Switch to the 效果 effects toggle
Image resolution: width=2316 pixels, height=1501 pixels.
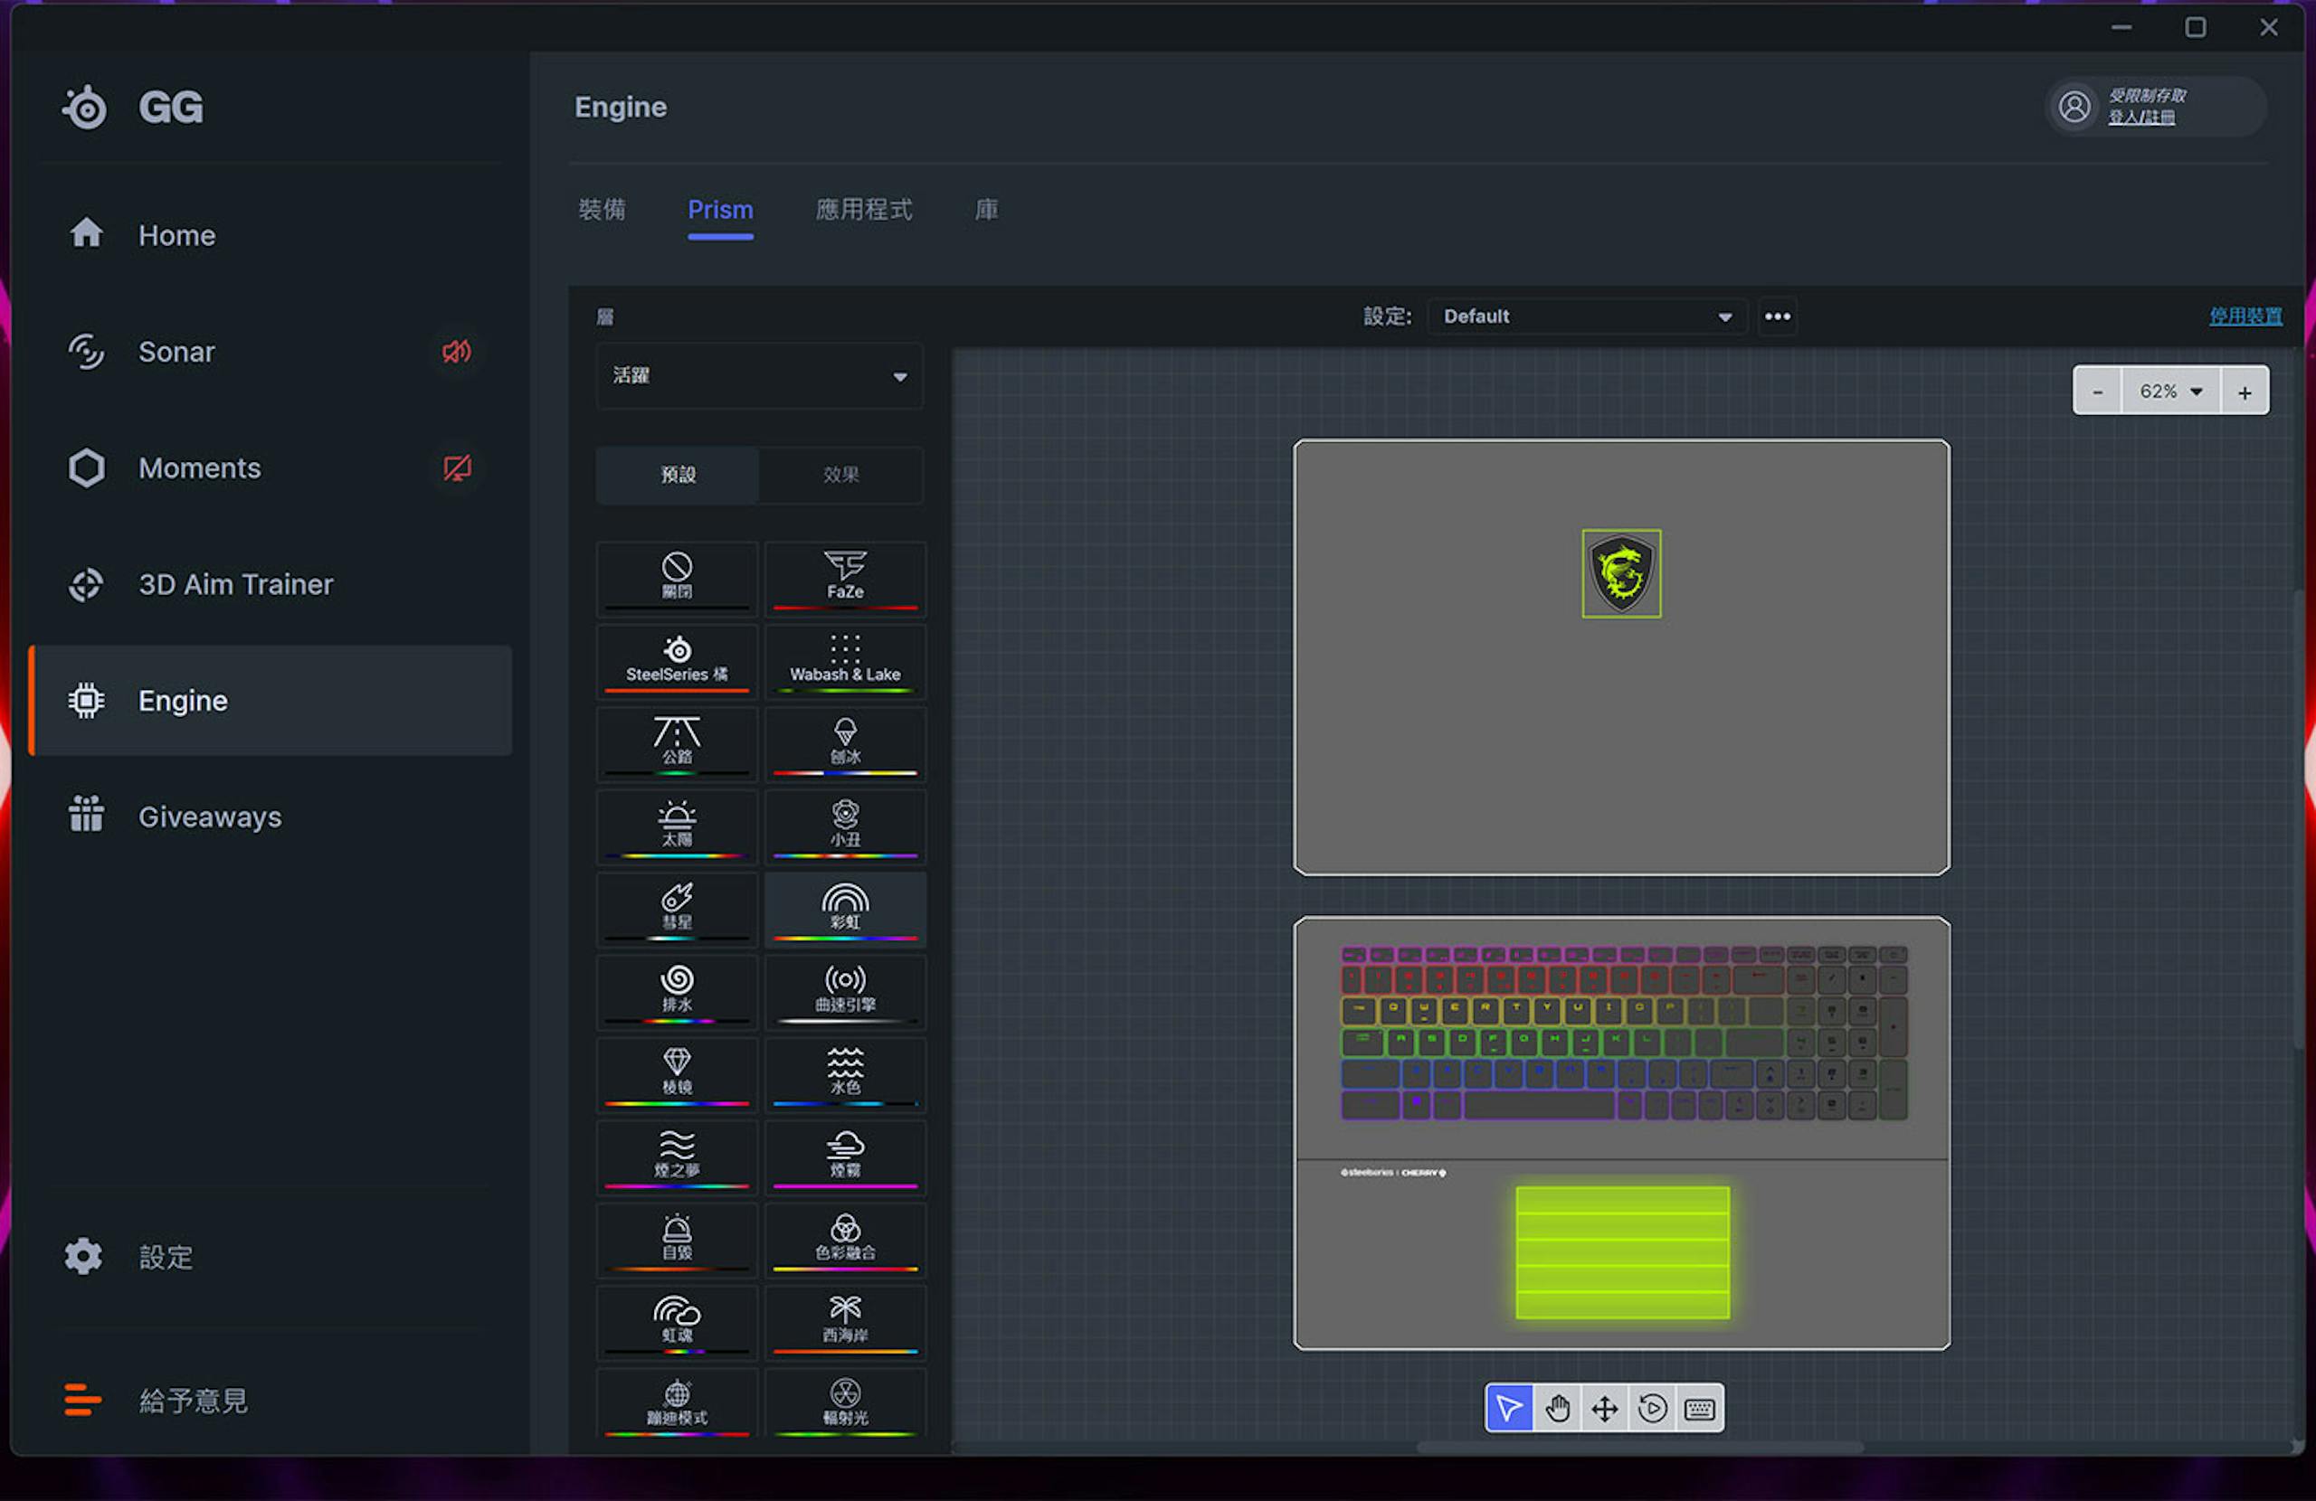point(840,475)
